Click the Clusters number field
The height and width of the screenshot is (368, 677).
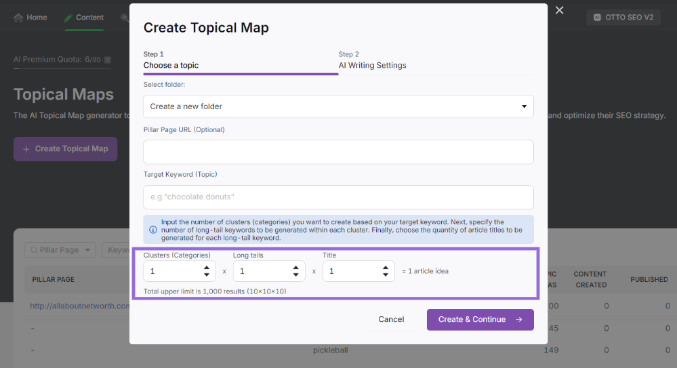[x=180, y=271]
